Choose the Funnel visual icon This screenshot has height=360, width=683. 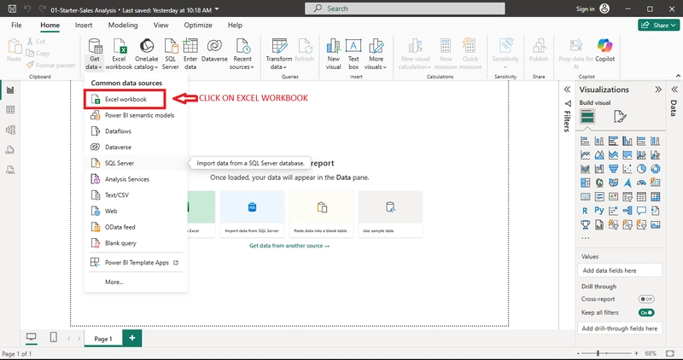click(613, 169)
